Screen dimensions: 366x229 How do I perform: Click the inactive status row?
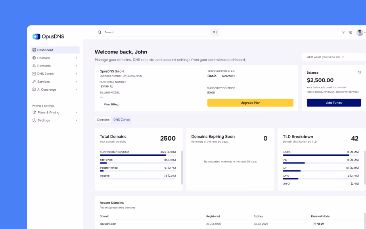138,177
